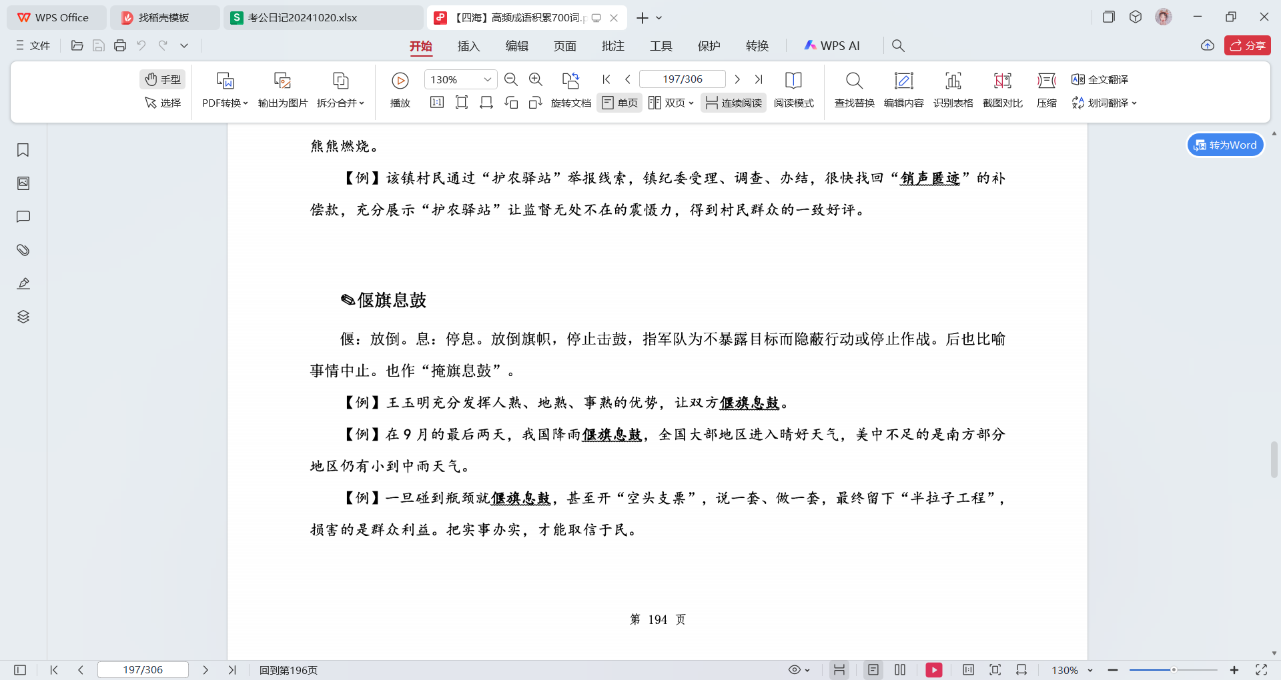The width and height of the screenshot is (1281, 680).
Task: Open the PDF转换 dropdown
Action: click(x=225, y=103)
